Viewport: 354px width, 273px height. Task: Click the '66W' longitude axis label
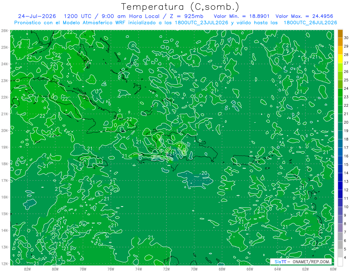(250, 269)
